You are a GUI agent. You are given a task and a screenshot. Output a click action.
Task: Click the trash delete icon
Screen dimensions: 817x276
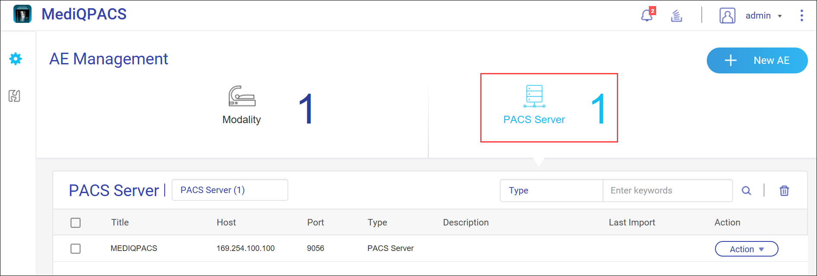784,190
